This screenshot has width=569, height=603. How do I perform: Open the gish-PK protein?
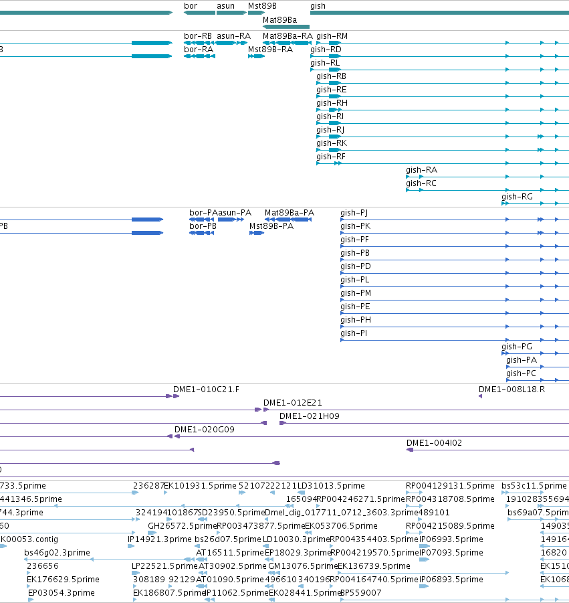click(356, 226)
